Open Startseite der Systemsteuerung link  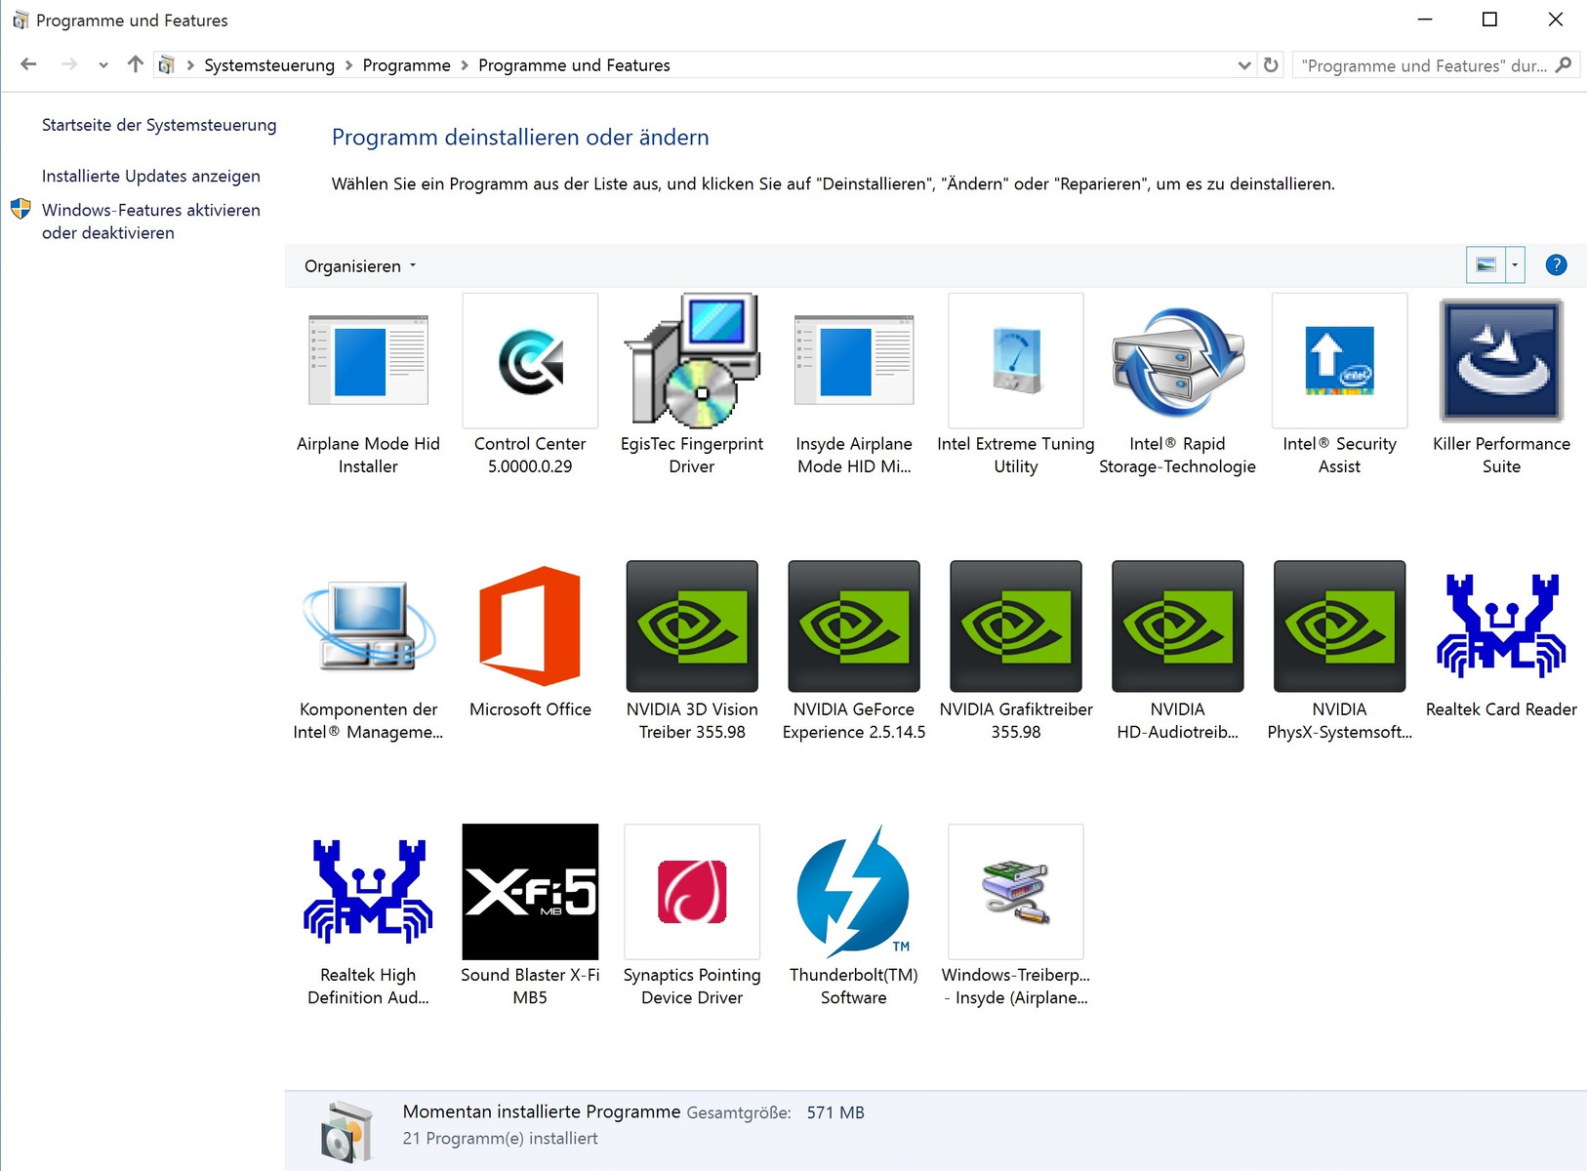[159, 125]
